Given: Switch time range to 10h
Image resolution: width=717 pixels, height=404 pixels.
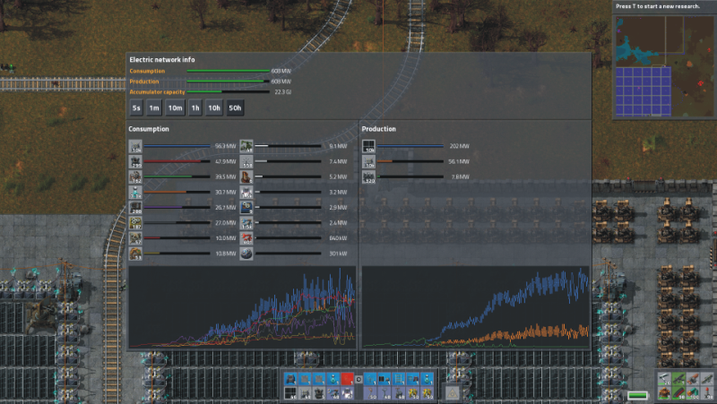Looking at the screenshot, I should coord(214,108).
